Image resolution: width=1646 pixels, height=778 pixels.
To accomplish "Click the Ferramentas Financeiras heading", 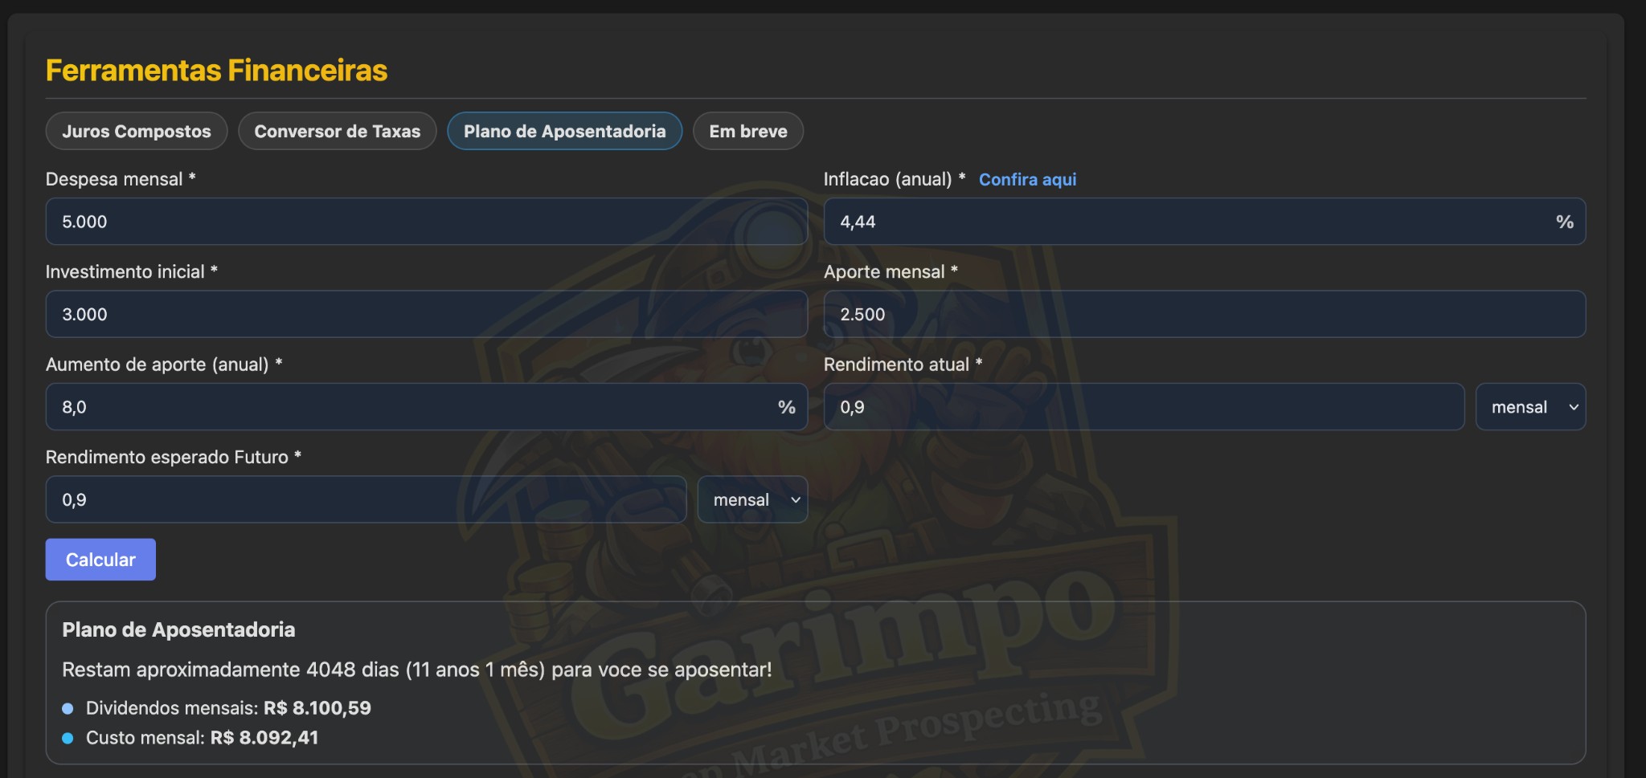I will [216, 71].
